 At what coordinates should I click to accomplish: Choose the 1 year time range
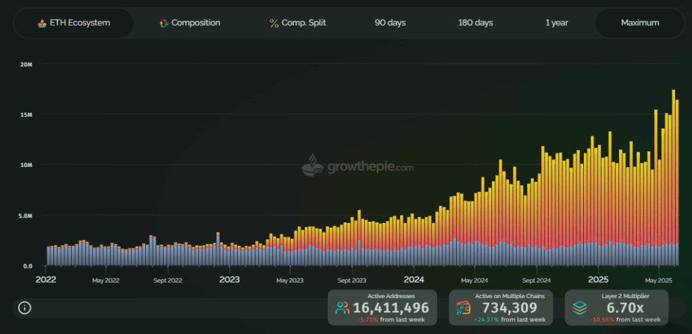[x=557, y=23]
